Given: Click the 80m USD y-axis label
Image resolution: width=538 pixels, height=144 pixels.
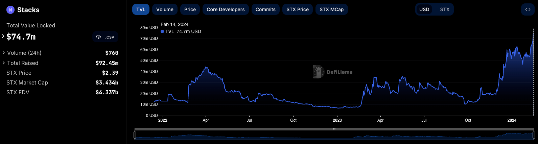Looking at the screenshot, I should (149, 28).
